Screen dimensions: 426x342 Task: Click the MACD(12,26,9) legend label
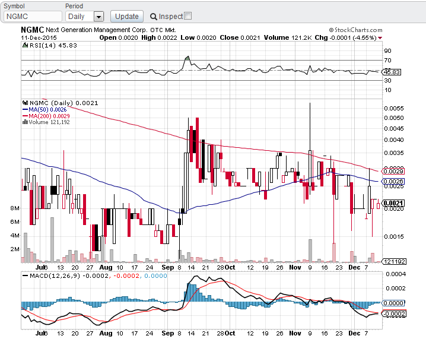click(55, 276)
